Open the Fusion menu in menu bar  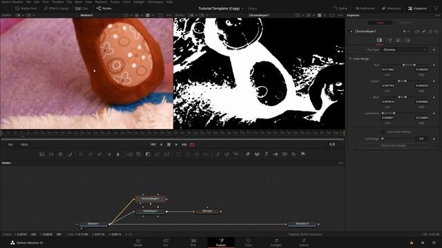(115, 1)
